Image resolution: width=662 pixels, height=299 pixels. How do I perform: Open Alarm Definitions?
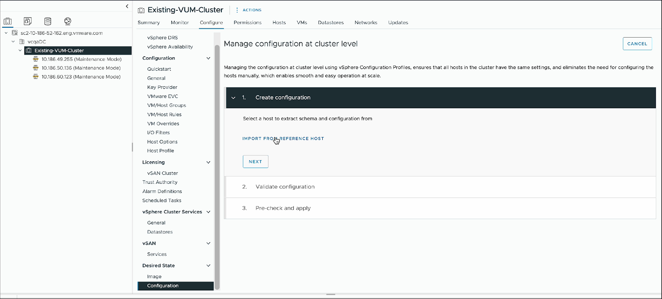pos(162,191)
